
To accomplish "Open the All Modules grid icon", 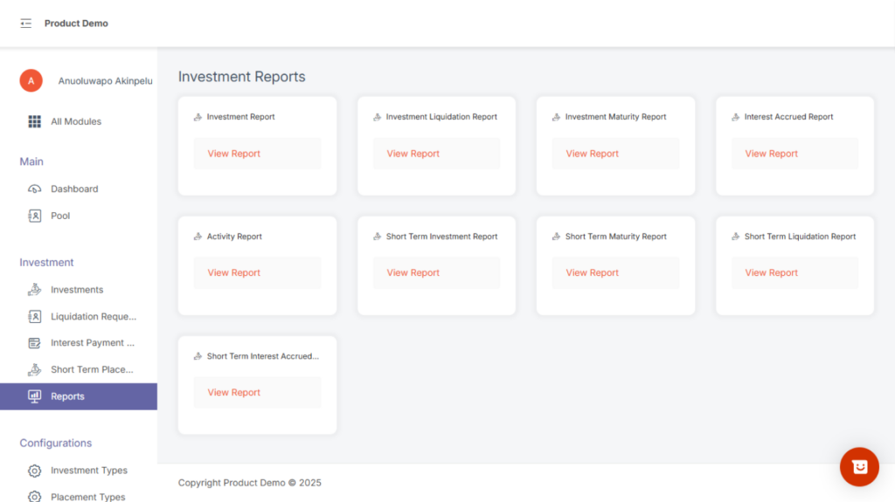I will (35, 121).
